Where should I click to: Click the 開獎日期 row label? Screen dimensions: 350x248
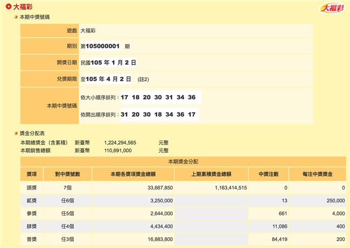67,62
